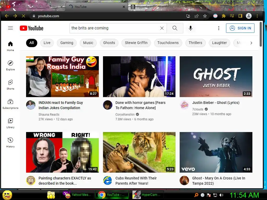Viewport: 267px width, 200px height.
Task: Click the YouTube logo
Action: (32, 28)
